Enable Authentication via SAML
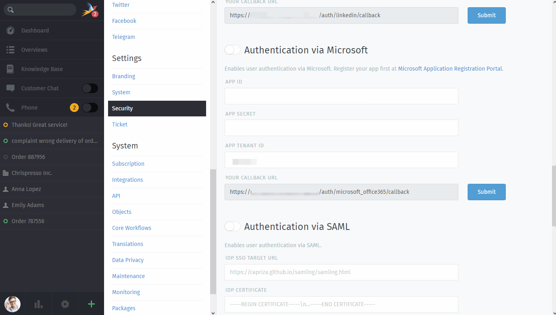Viewport: 556px width, 315px height. click(232, 226)
